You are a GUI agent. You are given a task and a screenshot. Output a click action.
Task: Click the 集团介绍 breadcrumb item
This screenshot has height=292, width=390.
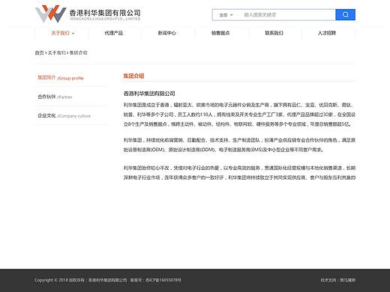[78, 52]
